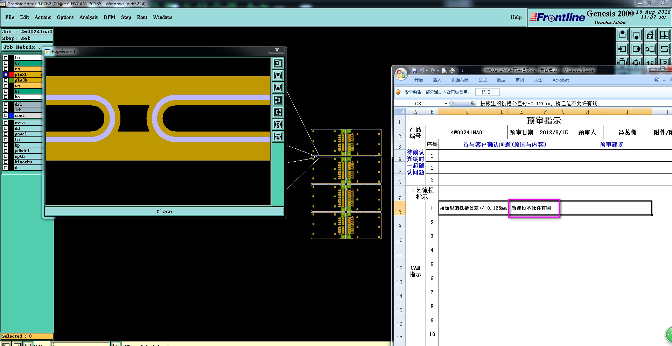Click the Home view icon in main toolbar
The width and height of the screenshot is (672, 346).
tap(650, 35)
